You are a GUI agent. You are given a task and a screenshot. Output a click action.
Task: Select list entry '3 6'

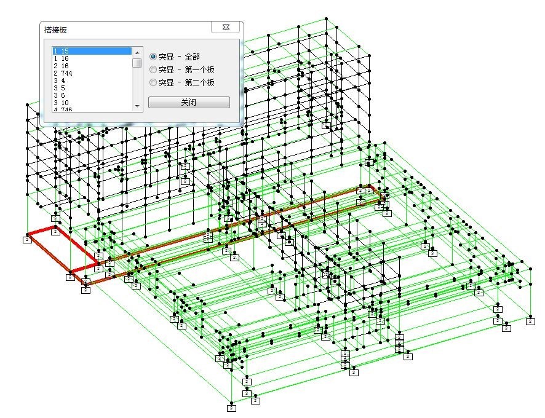pyautogui.click(x=92, y=95)
